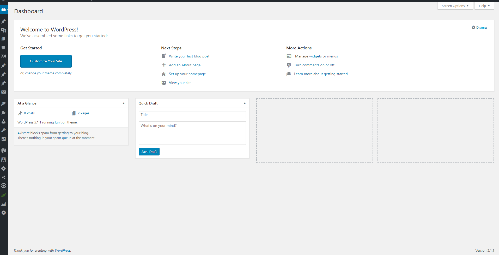Collapse the Quick Draft widget arrow

(245, 103)
